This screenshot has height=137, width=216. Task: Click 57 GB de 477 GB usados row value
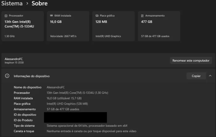click(63, 109)
